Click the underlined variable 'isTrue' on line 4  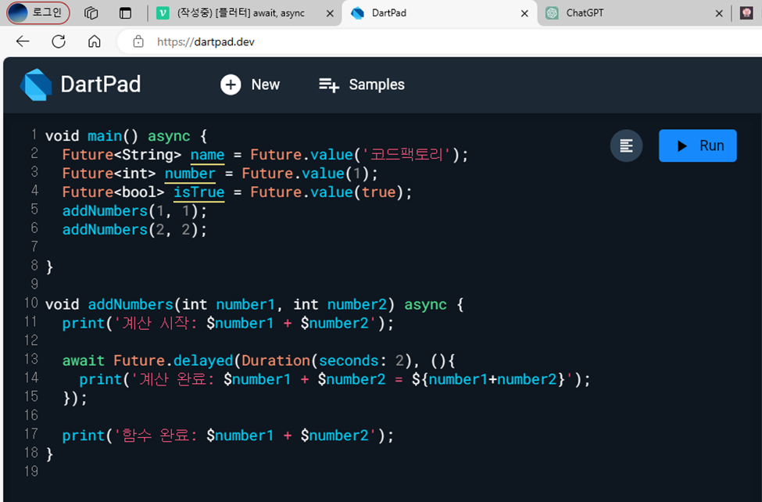pyautogui.click(x=199, y=192)
